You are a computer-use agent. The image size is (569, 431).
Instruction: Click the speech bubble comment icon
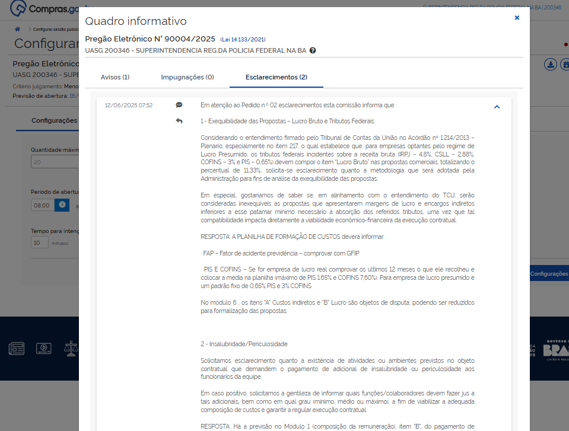(179, 105)
